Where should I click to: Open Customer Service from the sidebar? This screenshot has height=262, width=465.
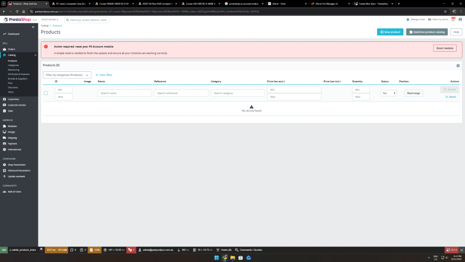pos(17,105)
